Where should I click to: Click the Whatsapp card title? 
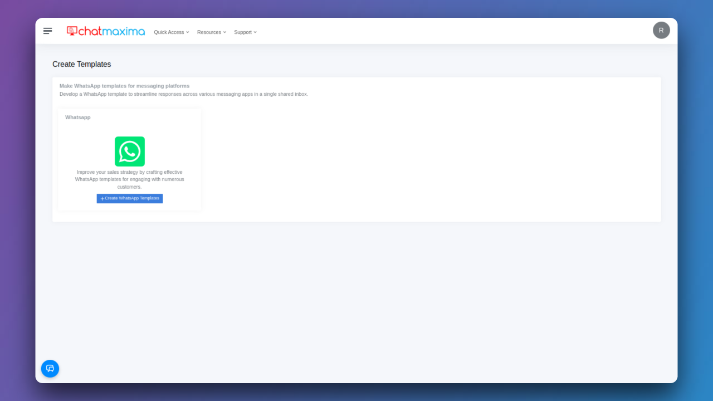[x=78, y=118]
